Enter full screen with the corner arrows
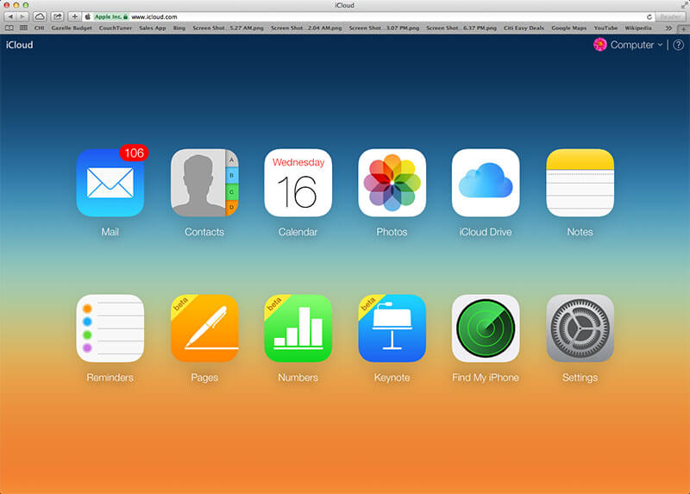The height and width of the screenshot is (494, 690). (x=684, y=5)
